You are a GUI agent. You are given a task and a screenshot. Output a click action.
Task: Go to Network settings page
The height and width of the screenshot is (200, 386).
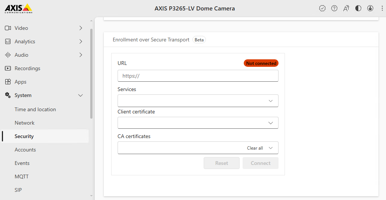point(24,123)
